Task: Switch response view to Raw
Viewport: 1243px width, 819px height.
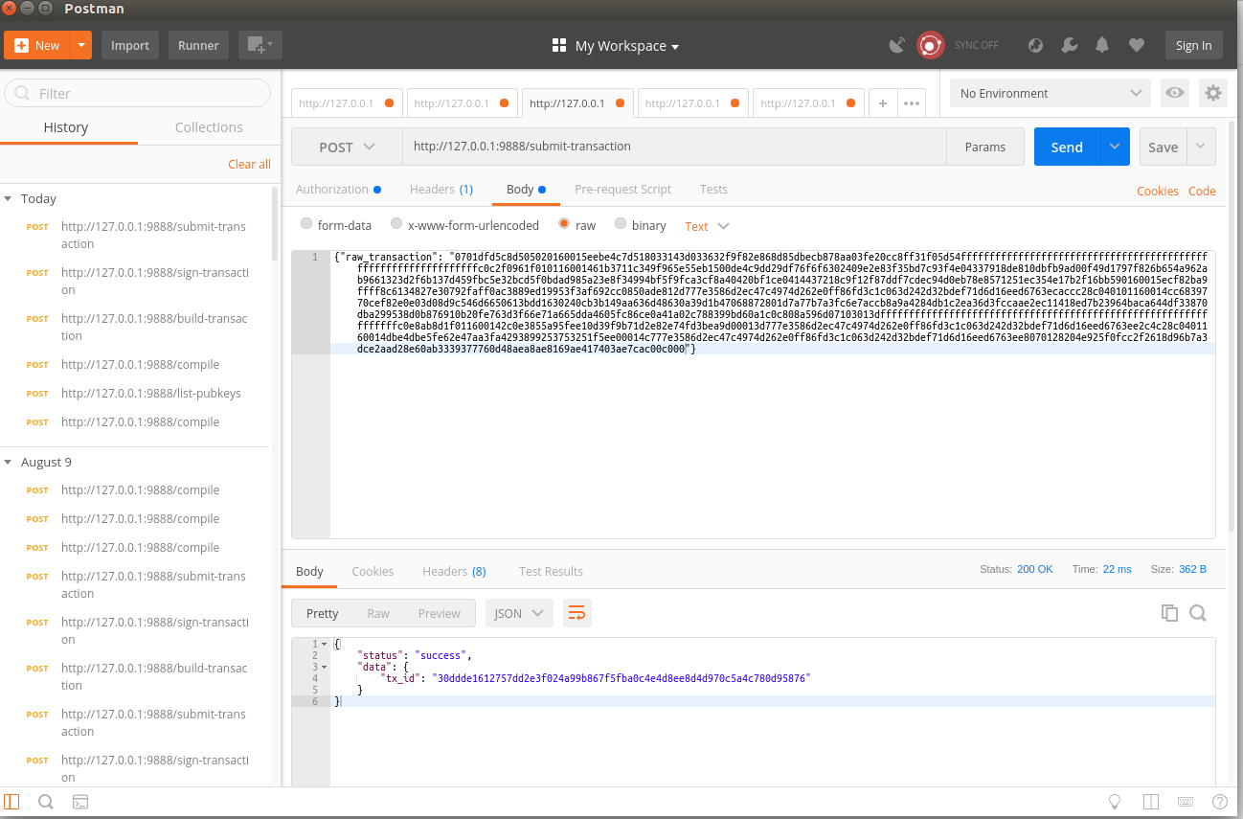Action: [378, 613]
